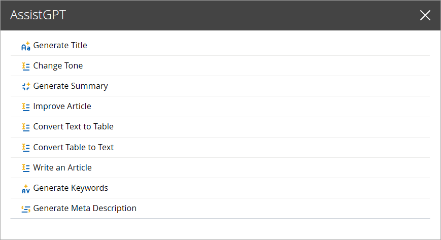Screen dimensions: 441x240
Task: Open Generate Meta Description option
Action: coord(85,209)
